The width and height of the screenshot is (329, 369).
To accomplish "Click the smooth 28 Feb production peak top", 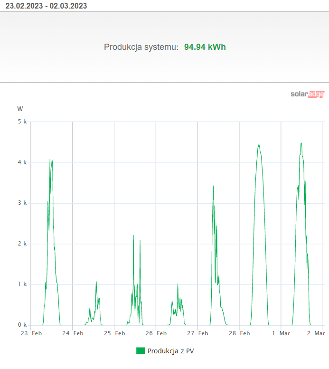I will [x=259, y=145].
